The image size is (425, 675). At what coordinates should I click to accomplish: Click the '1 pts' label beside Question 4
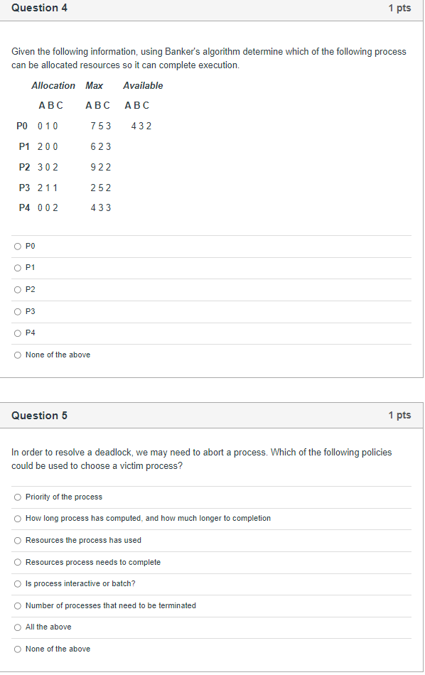point(399,8)
